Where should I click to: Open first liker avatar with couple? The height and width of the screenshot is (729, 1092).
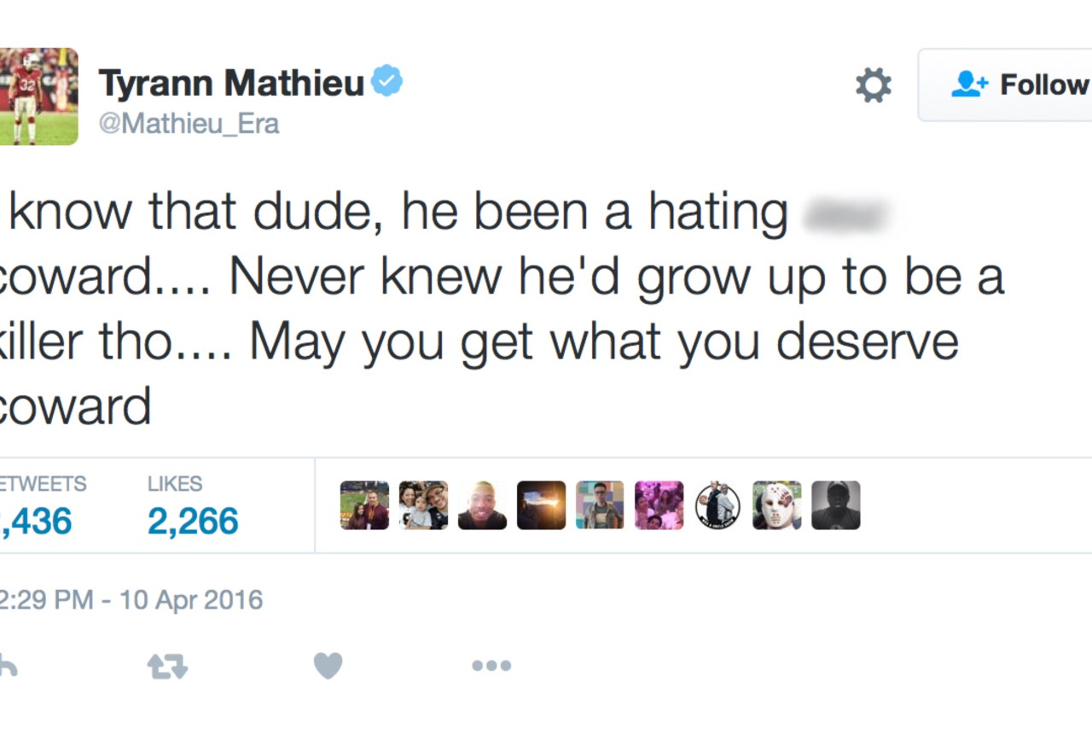click(364, 505)
